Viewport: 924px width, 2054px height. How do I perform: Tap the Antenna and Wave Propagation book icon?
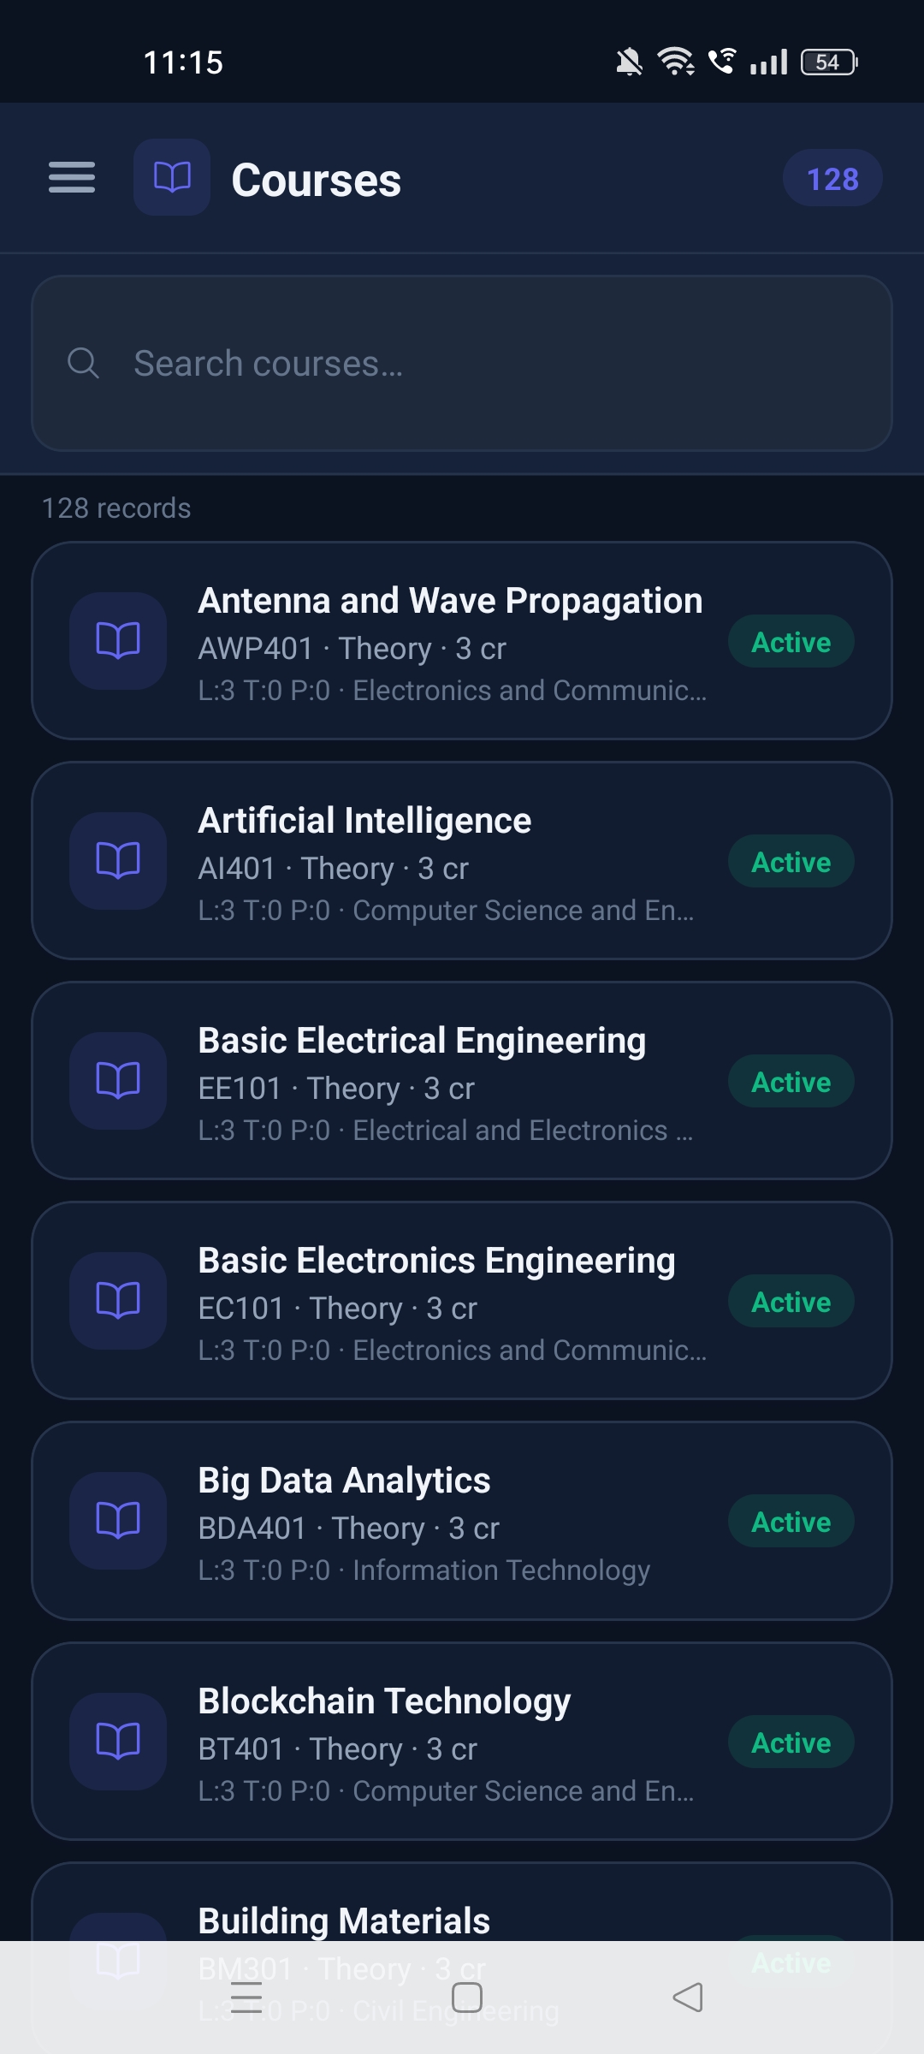118,640
